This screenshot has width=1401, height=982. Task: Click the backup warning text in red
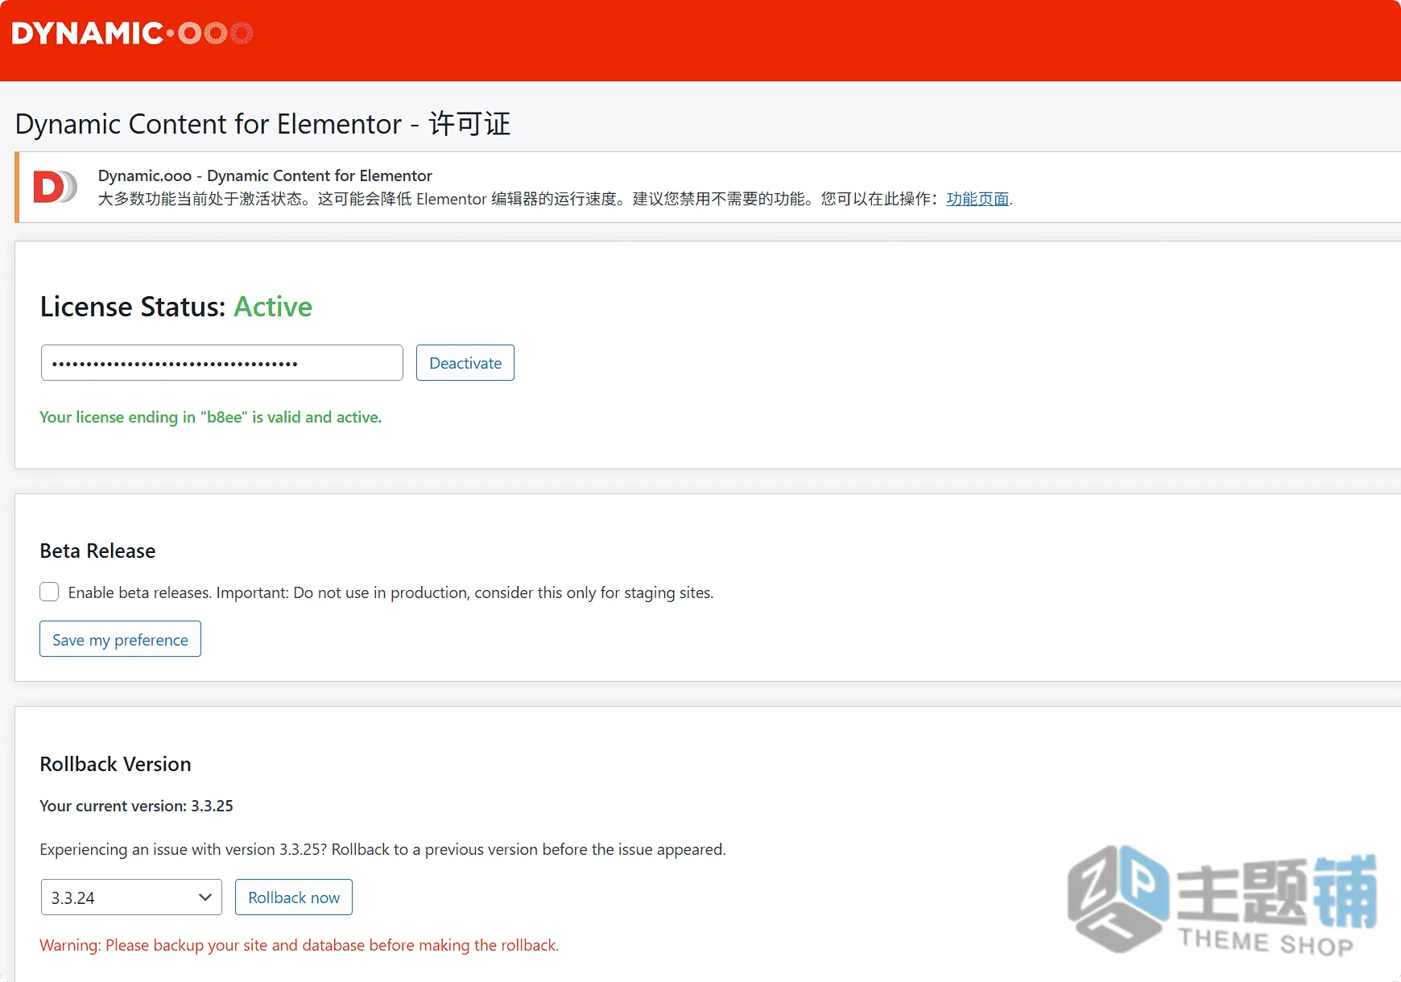300,945
